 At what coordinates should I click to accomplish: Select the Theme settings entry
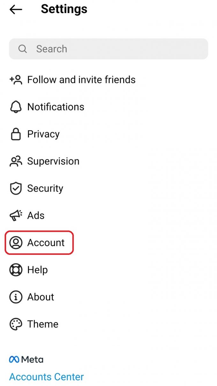[43, 324]
